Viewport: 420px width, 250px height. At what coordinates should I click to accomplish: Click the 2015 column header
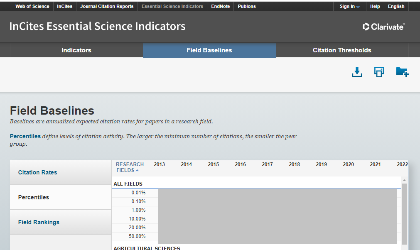point(214,164)
